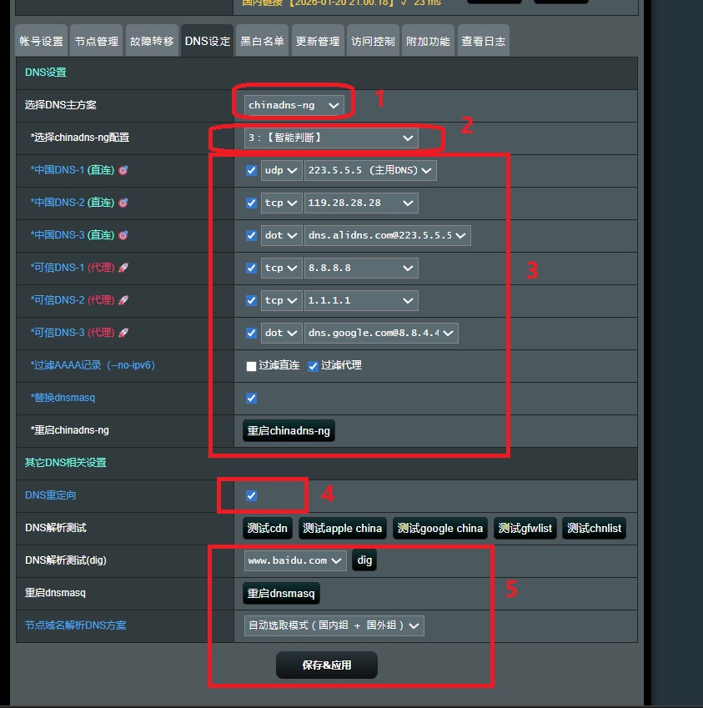Click the target icon beside 中国DNS-1
This screenshot has height=708, width=703.
[x=123, y=170]
